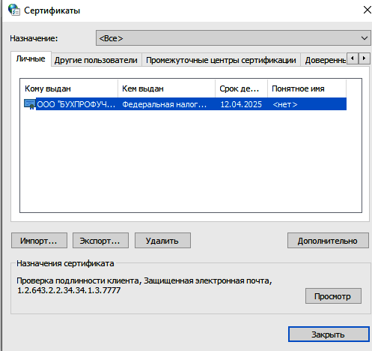The height and width of the screenshot is (351, 372).
Task: Select the partially visible Доверенные tab
Action: [324, 60]
